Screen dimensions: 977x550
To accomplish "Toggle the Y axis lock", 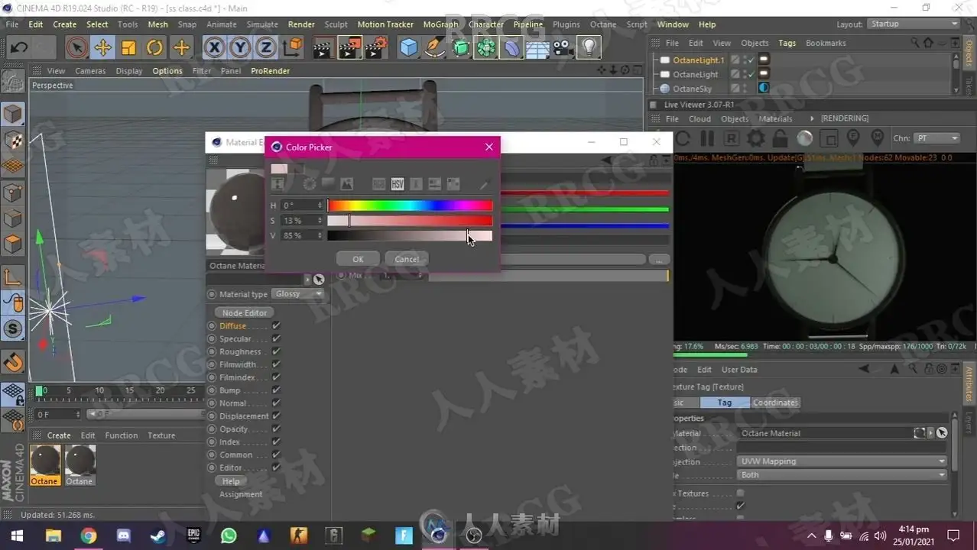I will click(241, 48).
